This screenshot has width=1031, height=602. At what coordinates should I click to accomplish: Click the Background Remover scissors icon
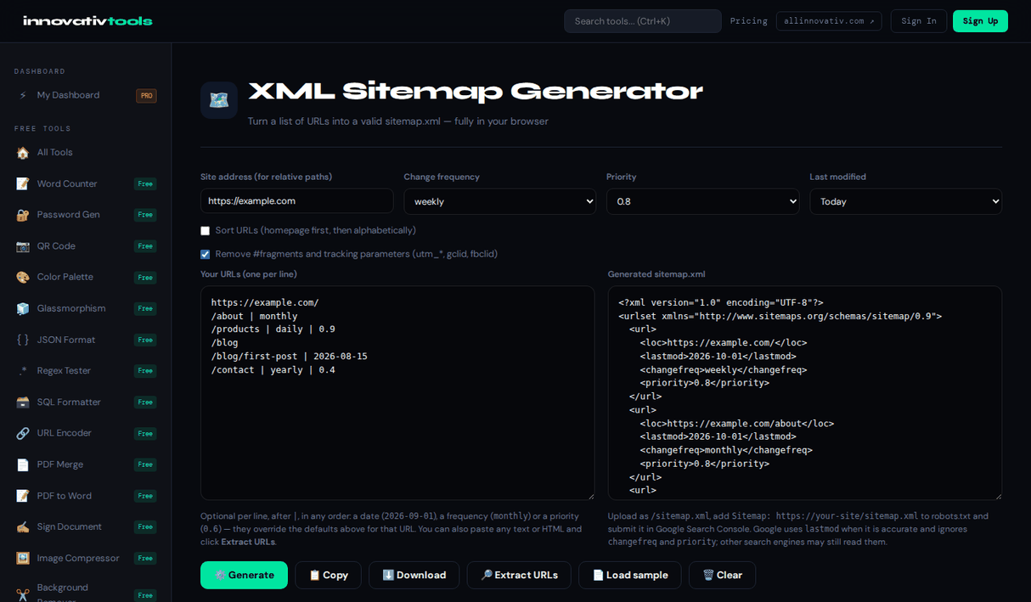(x=23, y=594)
